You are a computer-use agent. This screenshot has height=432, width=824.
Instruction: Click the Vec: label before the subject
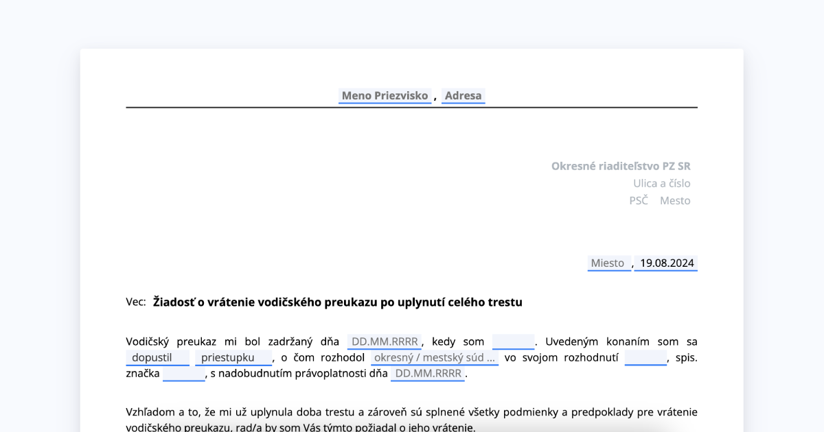tap(135, 302)
